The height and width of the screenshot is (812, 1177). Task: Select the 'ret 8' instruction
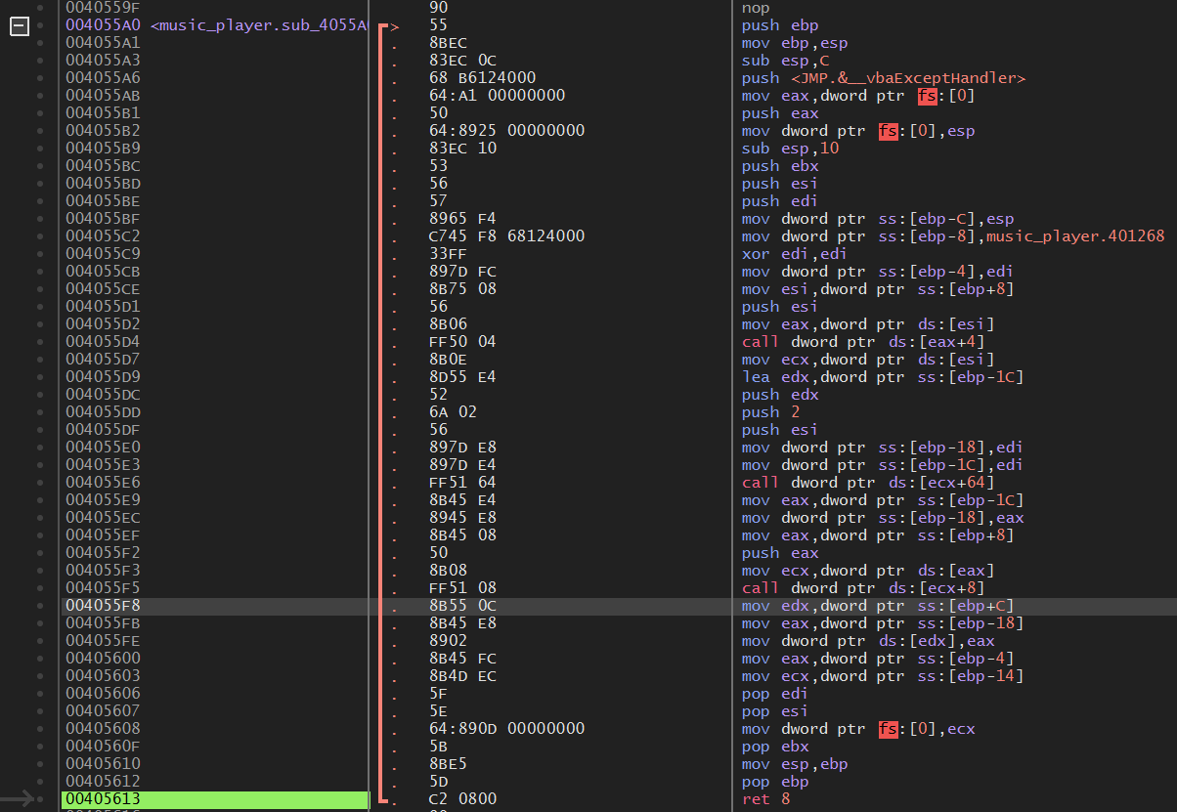coord(765,799)
